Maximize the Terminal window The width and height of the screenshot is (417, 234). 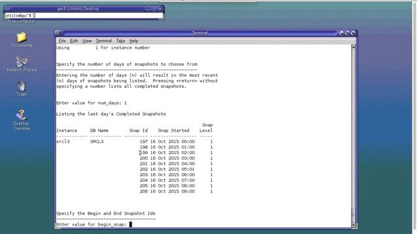[347, 33]
